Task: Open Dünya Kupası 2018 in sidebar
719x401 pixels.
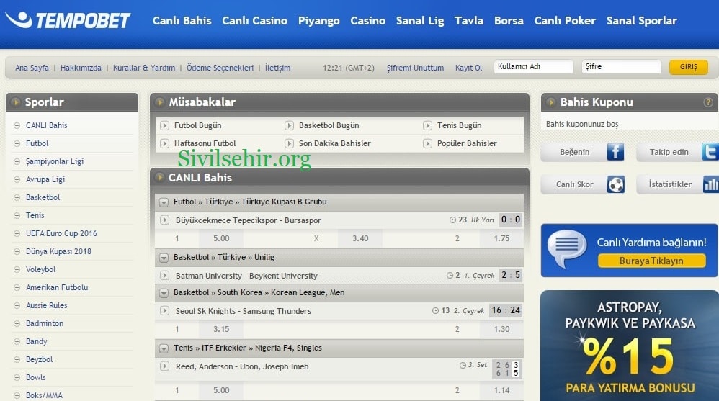Action: click(58, 251)
